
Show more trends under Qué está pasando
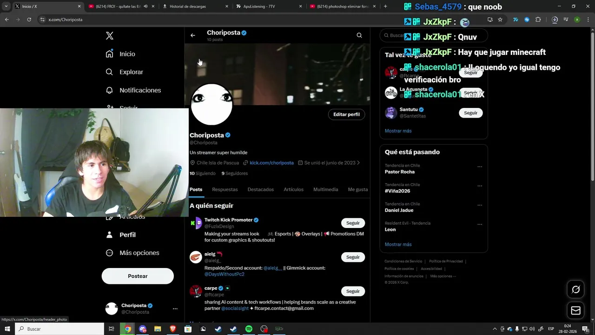pyautogui.click(x=398, y=244)
